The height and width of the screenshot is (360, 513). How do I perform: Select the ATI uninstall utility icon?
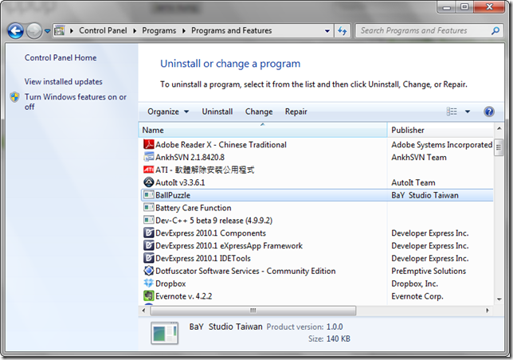pyautogui.click(x=149, y=170)
